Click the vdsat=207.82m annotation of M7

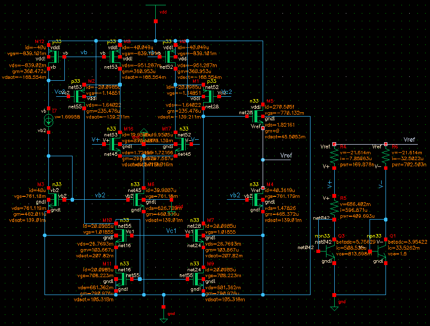pos(224,255)
